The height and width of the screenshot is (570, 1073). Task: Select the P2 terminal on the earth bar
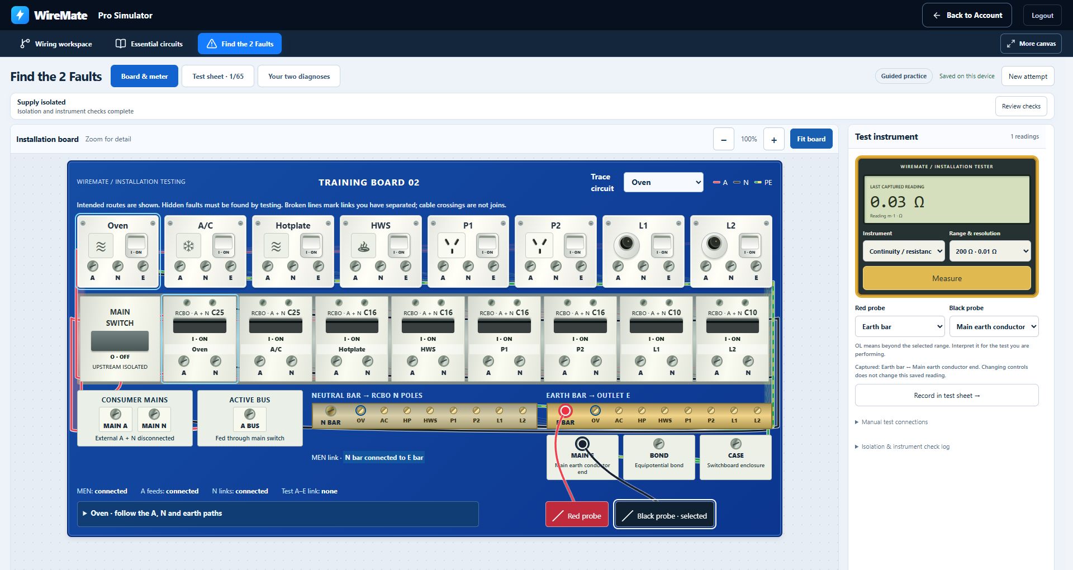(711, 411)
